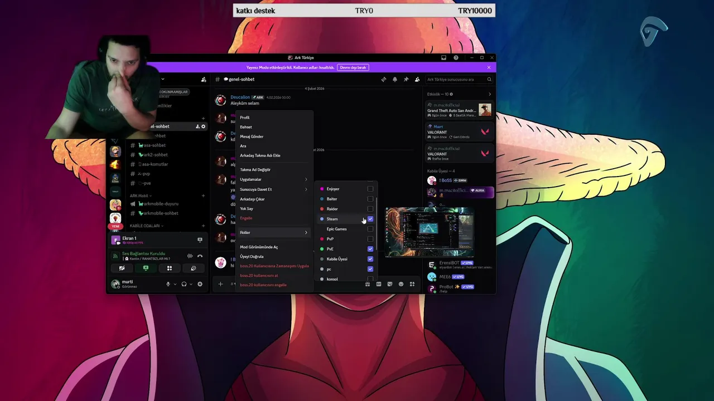Open apps icon in message bar
714x401 pixels.
412,284
